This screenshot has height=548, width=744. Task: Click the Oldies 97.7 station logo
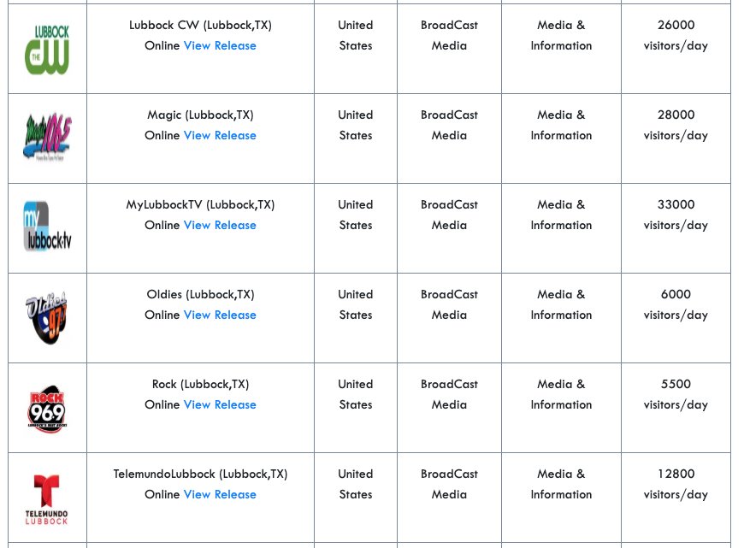(47, 318)
